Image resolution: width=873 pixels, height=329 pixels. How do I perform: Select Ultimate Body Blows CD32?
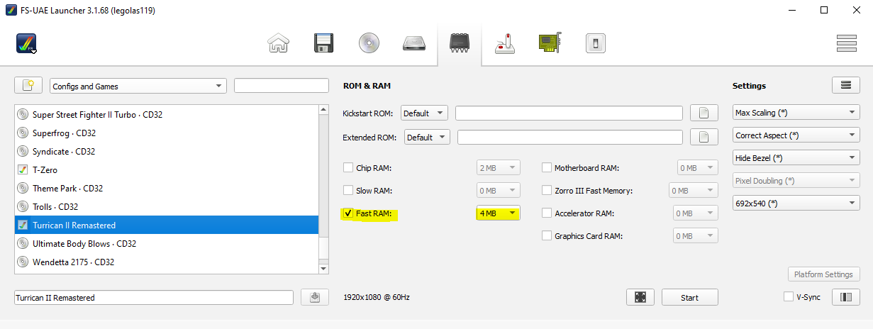coord(167,243)
